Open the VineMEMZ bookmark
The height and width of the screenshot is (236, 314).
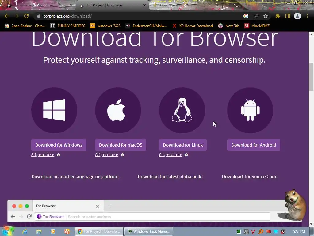[257, 26]
